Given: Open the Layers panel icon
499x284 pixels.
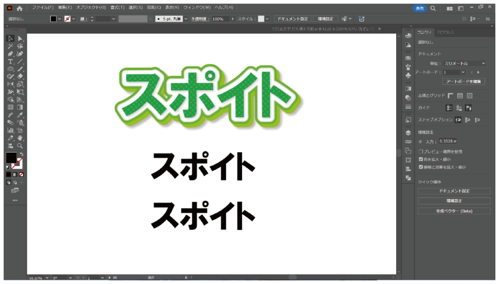Looking at the screenshot, I should click(x=408, y=133).
